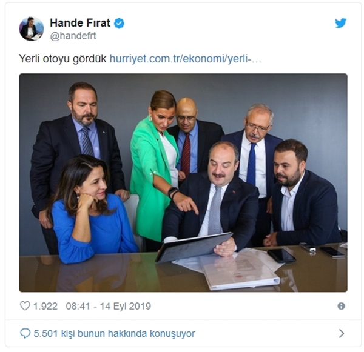Open Hande Fırat's profile avatar
364x352 pixels.
32,28
